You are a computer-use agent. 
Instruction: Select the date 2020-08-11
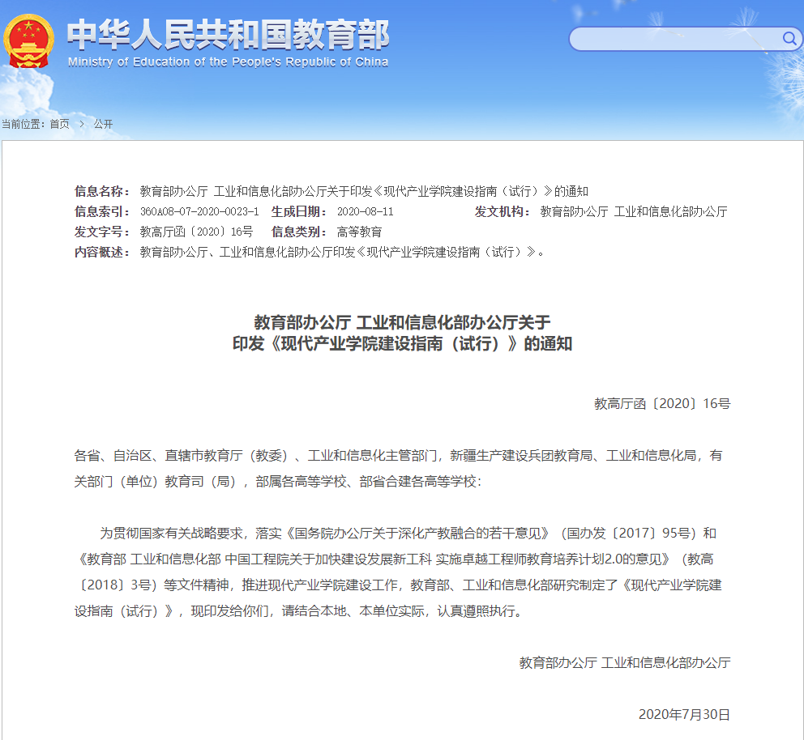[365, 211]
